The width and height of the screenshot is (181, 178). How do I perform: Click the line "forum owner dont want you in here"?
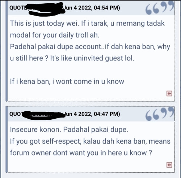pos(81,153)
